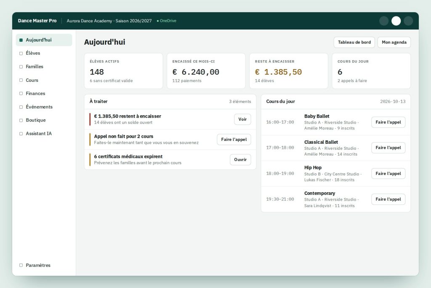Open the Boutique section
Screen dimensions: 431x288
click(44, 120)
